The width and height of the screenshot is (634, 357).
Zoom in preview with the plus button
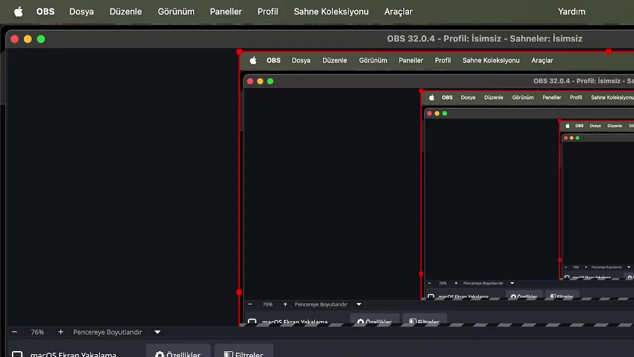60,332
